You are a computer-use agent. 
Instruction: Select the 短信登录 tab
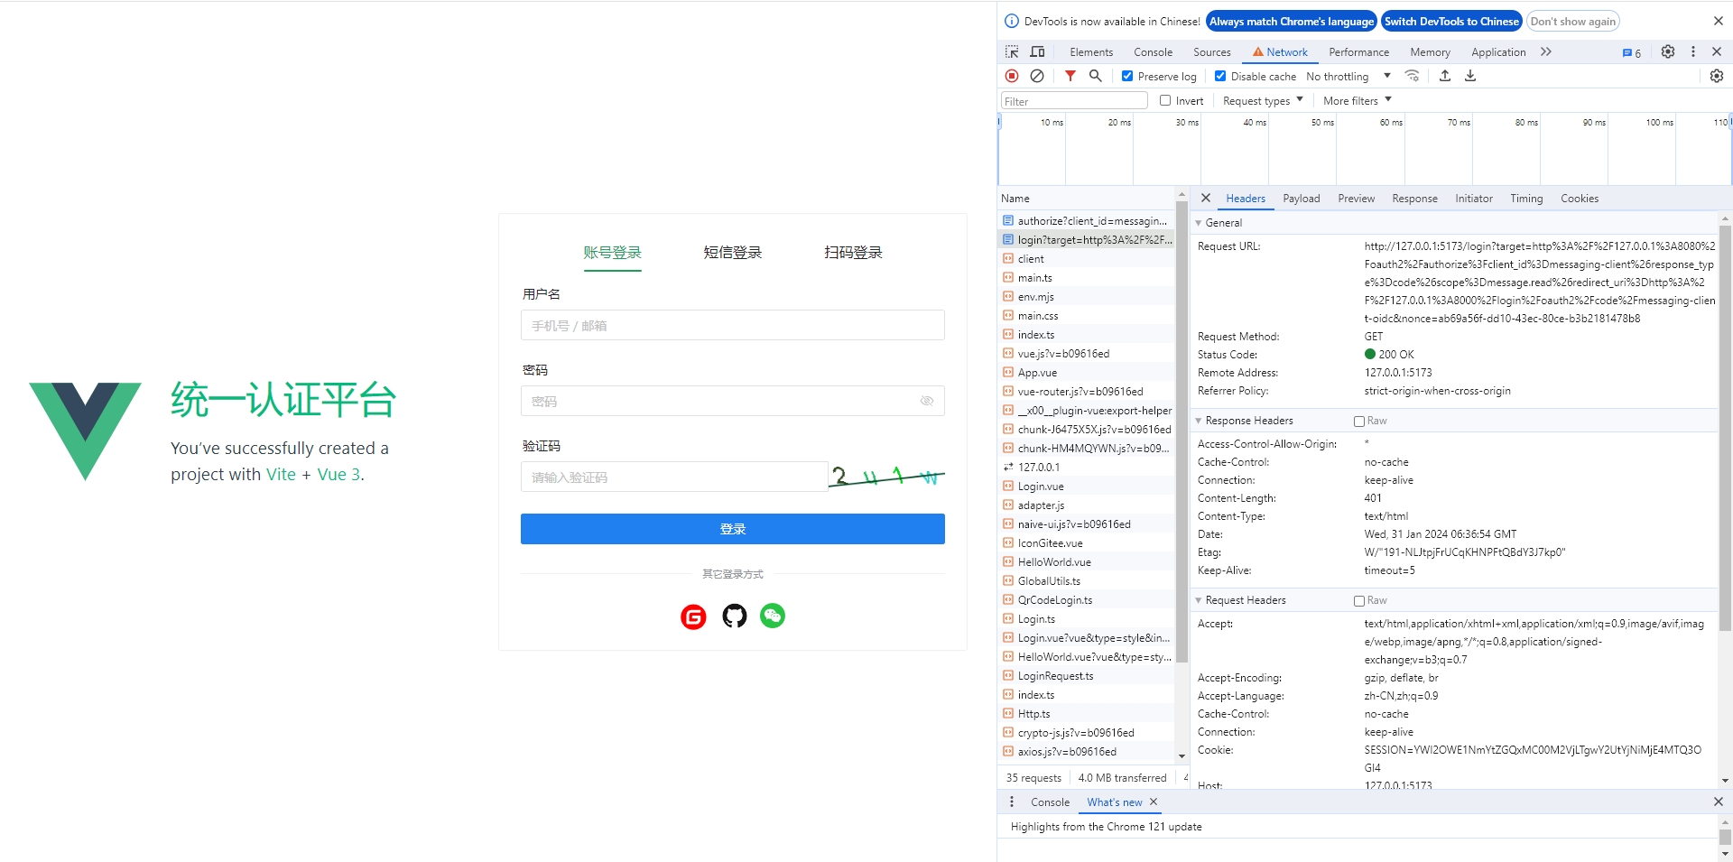pyautogui.click(x=732, y=253)
